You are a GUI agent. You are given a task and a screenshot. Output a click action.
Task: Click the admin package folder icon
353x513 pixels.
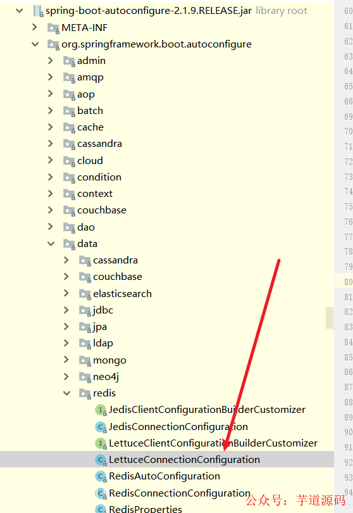click(x=69, y=61)
